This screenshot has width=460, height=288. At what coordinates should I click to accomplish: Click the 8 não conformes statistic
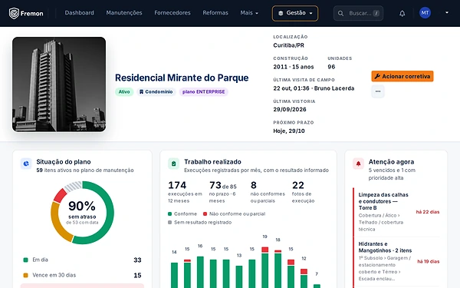click(268, 192)
